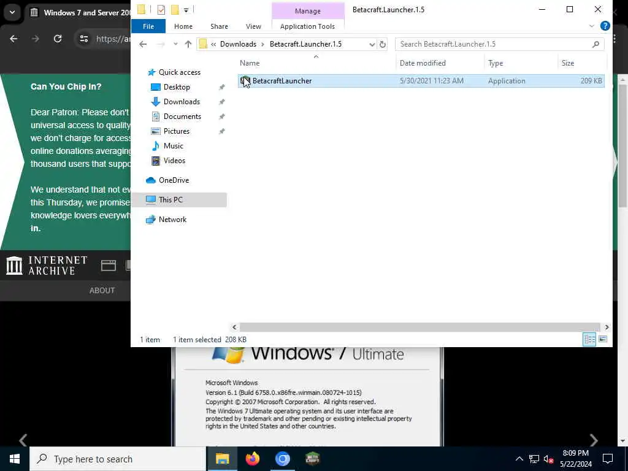Refresh the current folder view
This screenshot has height=471, width=628.
[x=383, y=44]
